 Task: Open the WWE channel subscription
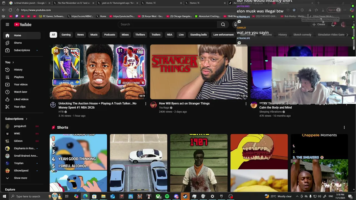point(22,134)
